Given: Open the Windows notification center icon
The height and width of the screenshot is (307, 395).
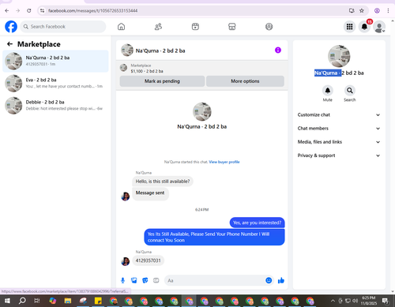Looking at the screenshot, I should pos(386,301).
